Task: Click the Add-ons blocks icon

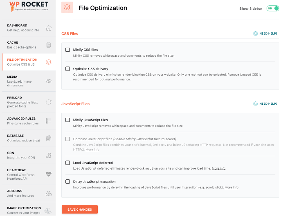Action: click(49, 193)
